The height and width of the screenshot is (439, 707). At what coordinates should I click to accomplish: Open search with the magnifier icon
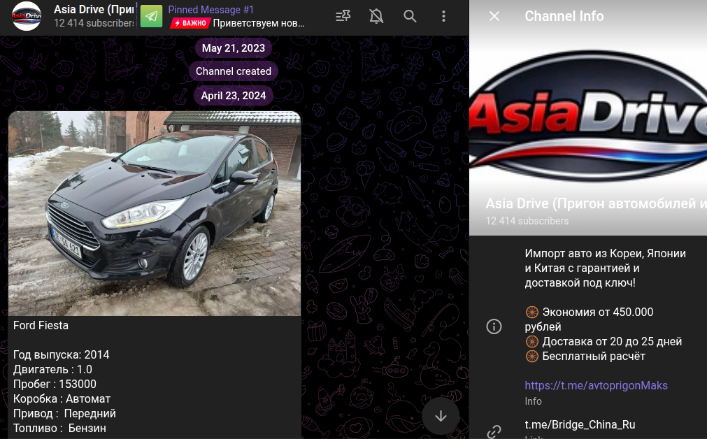[x=410, y=17]
